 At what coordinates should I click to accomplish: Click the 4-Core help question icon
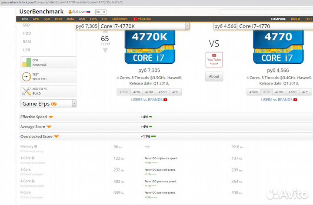(x=33, y=181)
